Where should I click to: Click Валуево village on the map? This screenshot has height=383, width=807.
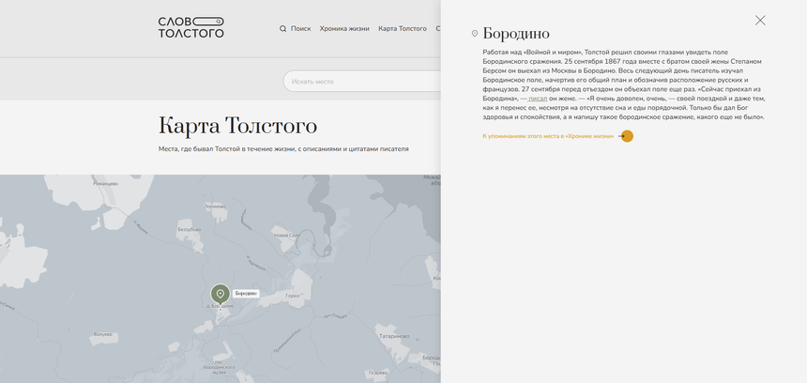(103, 333)
